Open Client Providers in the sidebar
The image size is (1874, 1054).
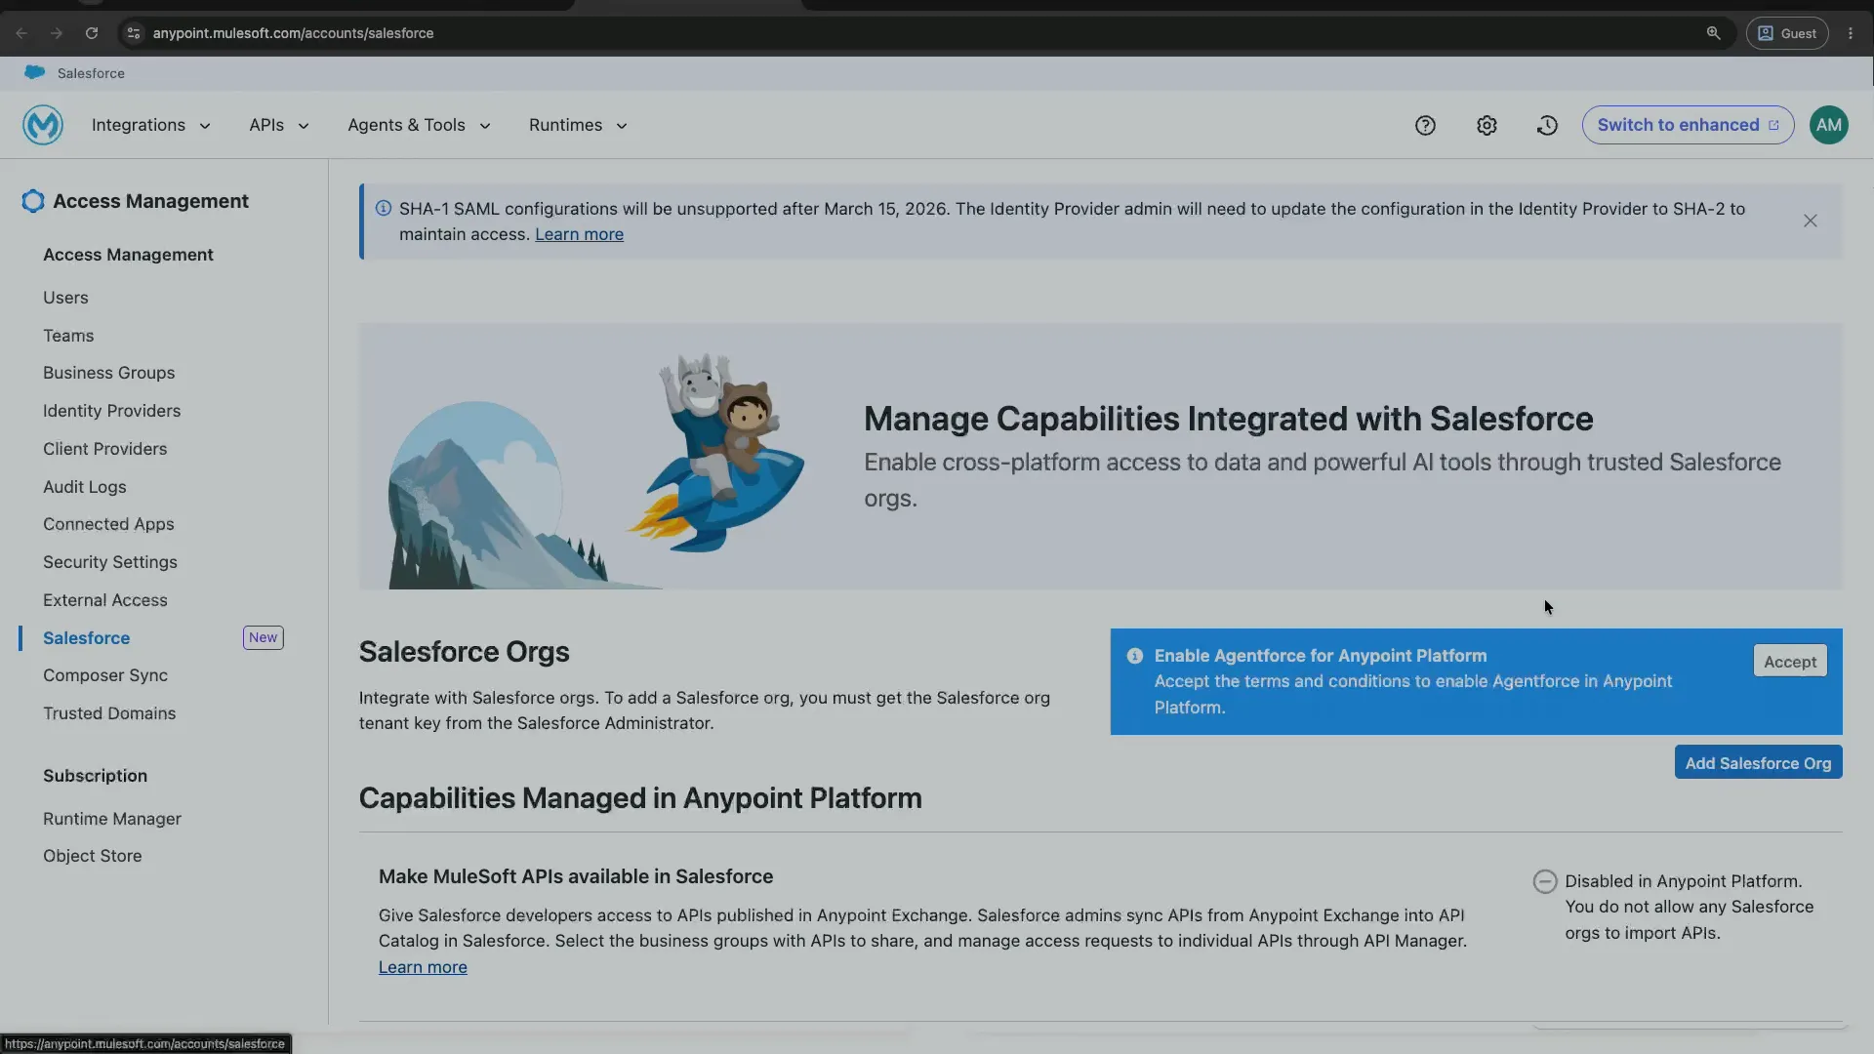104,449
